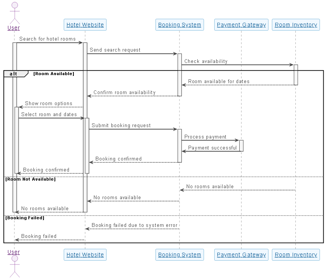Viewport: 326px width, 280px height.
Task: Click the User actor figure at top
Action: point(14,12)
